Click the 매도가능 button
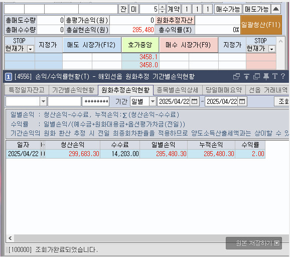Image resolution: width=290 pixels, height=257 pixels. (x=257, y=9)
